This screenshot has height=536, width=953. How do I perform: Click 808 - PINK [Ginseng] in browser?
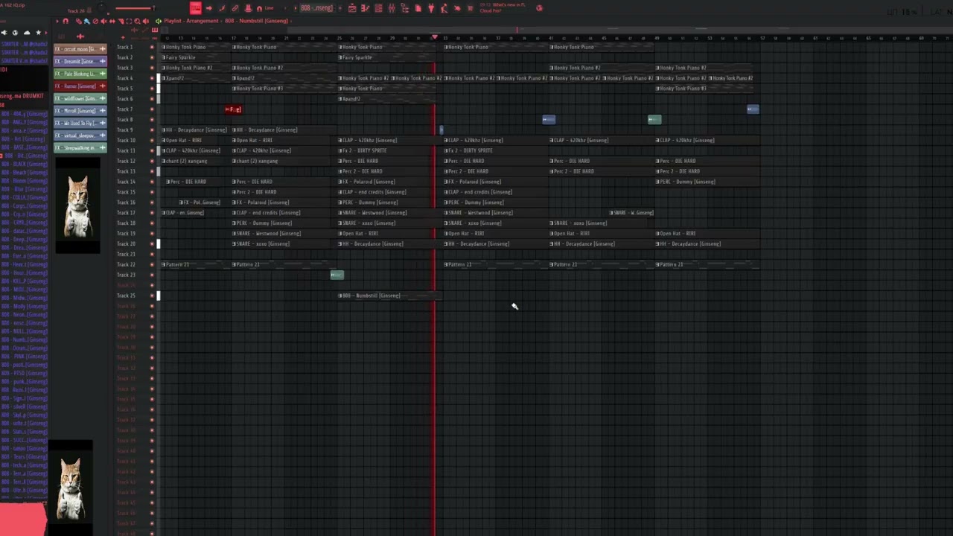click(24, 356)
